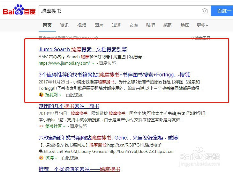Open the 知道 tab

(x=116, y=25)
